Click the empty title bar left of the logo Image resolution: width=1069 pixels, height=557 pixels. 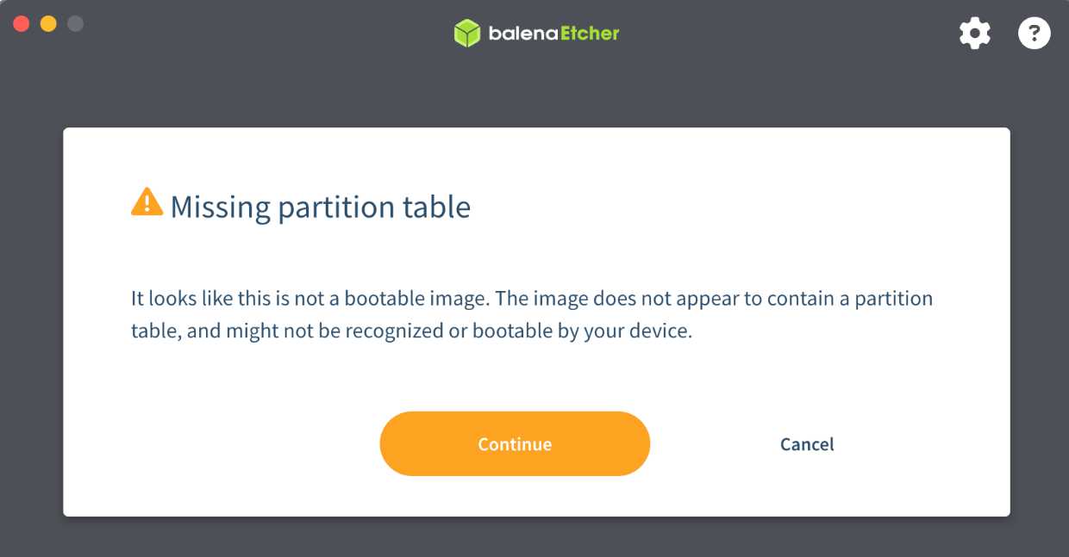pos(259,34)
